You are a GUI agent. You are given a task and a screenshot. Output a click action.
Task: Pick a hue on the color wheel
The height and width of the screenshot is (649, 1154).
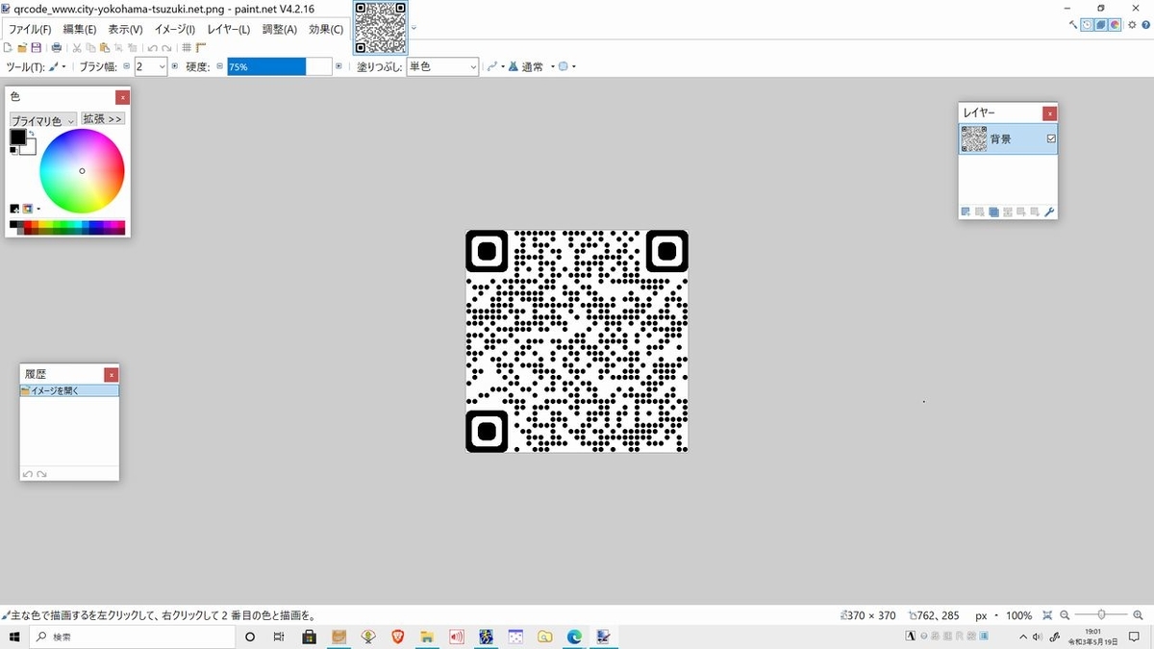82,171
